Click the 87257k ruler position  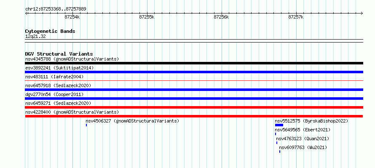point(296,17)
